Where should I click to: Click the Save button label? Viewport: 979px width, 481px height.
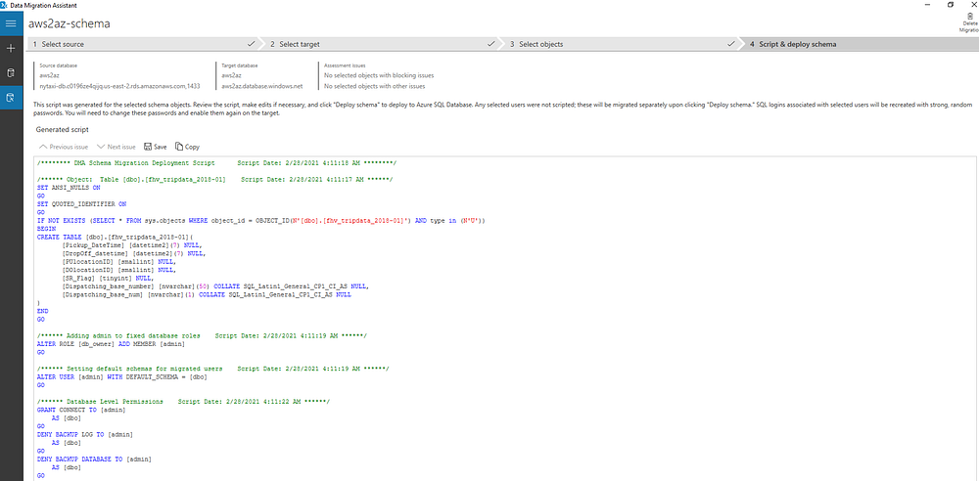point(161,148)
